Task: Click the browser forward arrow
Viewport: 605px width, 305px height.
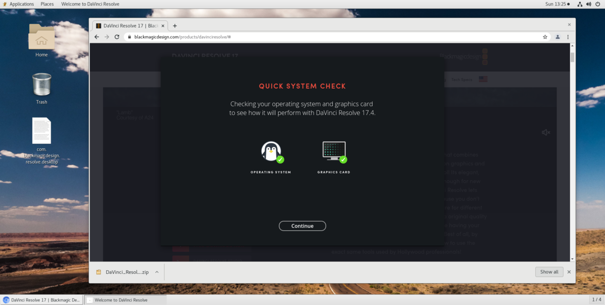Action: click(x=107, y=37)
